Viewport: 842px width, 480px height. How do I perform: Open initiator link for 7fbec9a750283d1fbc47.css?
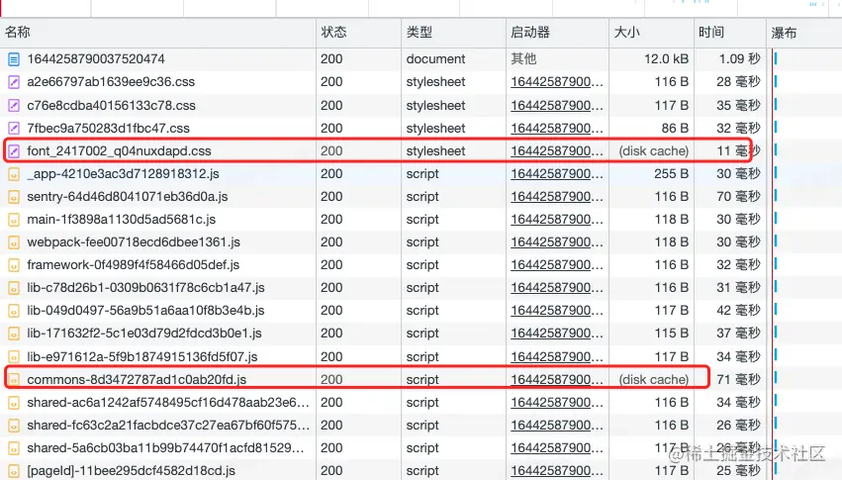click(x=557, y=129)
